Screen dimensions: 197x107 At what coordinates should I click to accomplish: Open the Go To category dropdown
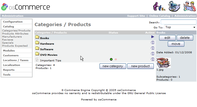[x=180, y=27]
